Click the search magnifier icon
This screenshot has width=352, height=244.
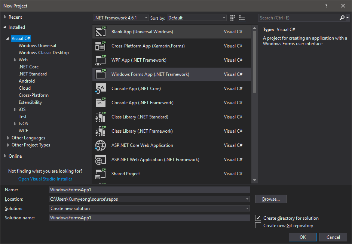[342, 18]
